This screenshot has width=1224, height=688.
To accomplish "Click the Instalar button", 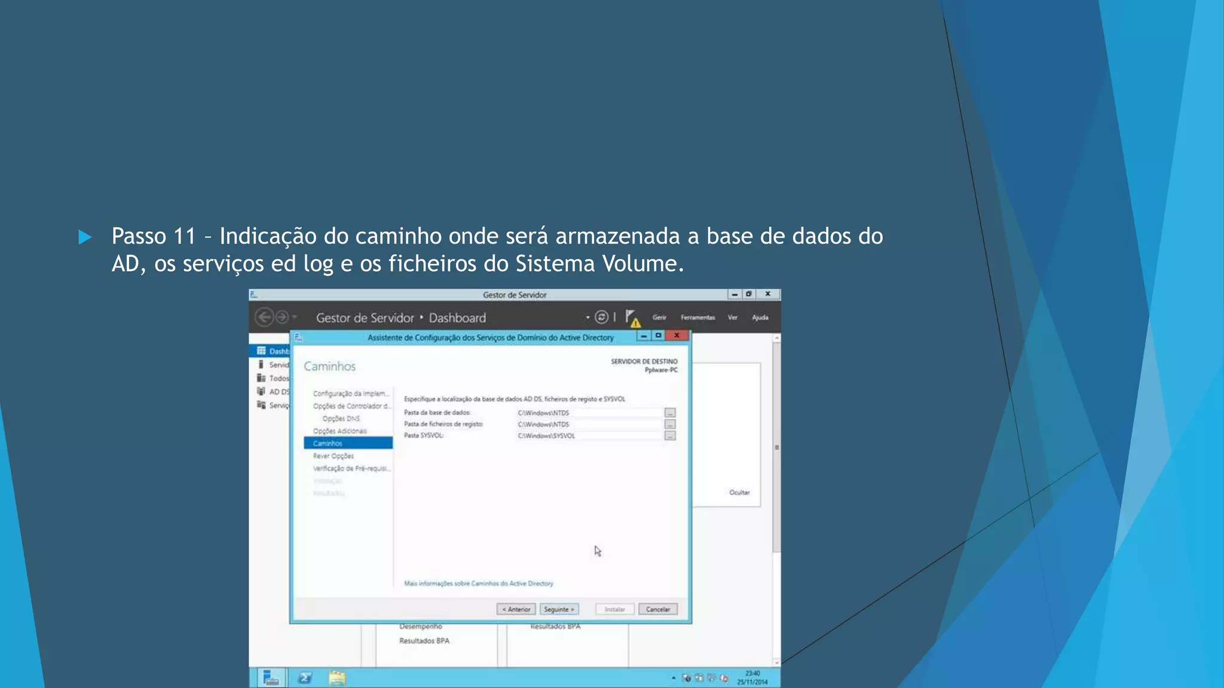I will (614, 609).
